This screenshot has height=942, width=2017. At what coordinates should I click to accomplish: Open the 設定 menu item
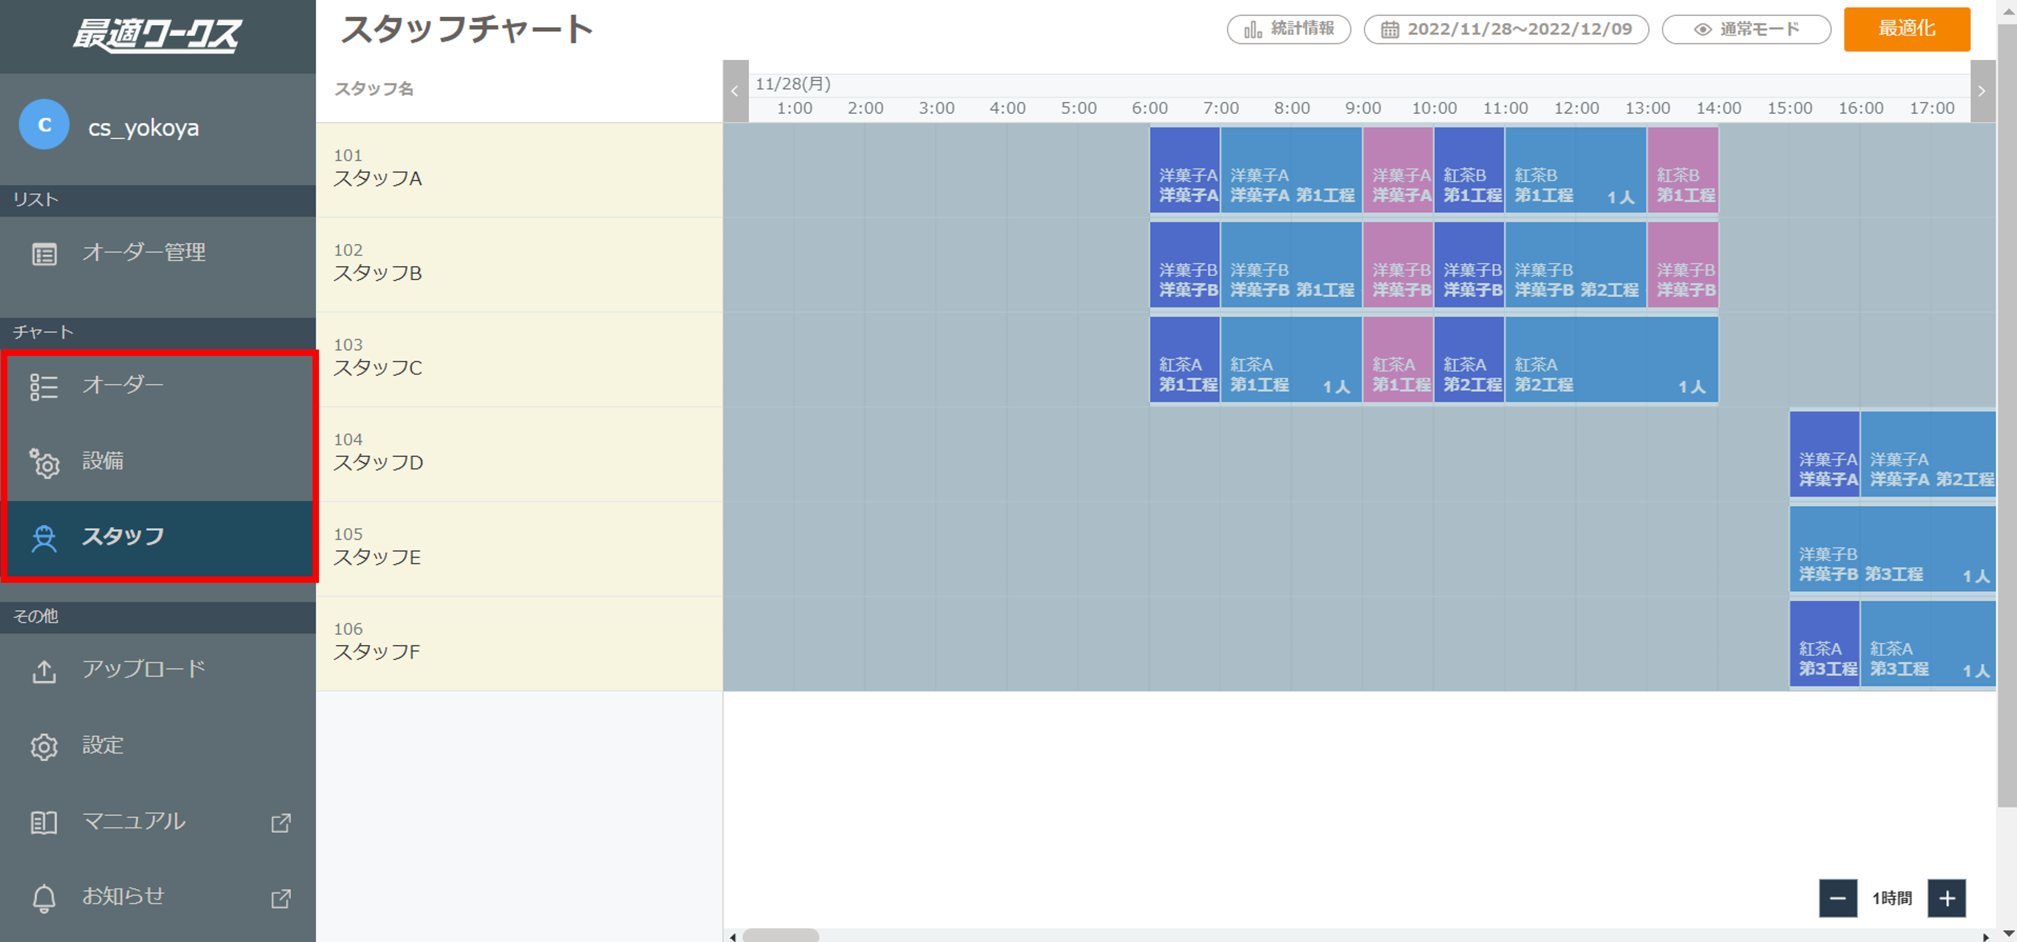click(x=157, y=745)
